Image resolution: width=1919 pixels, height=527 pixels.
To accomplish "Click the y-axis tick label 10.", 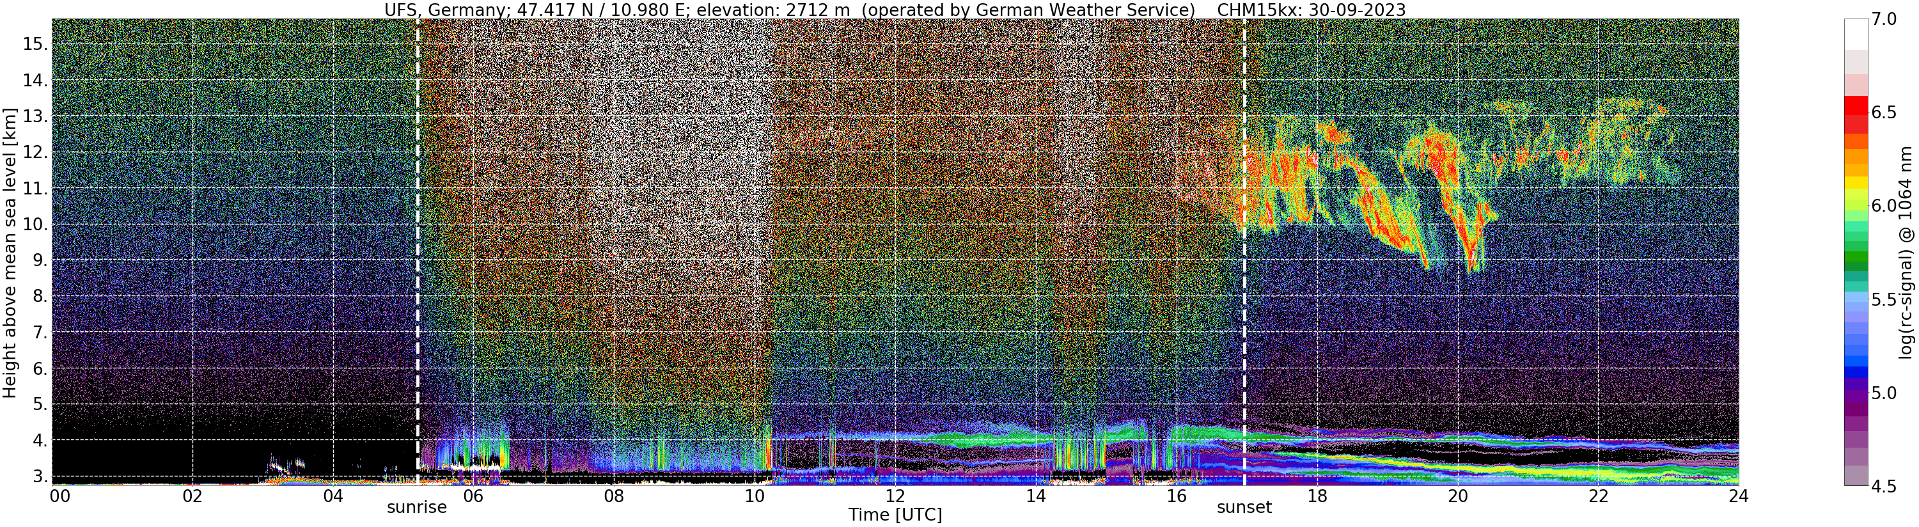I will click(35, 224).
